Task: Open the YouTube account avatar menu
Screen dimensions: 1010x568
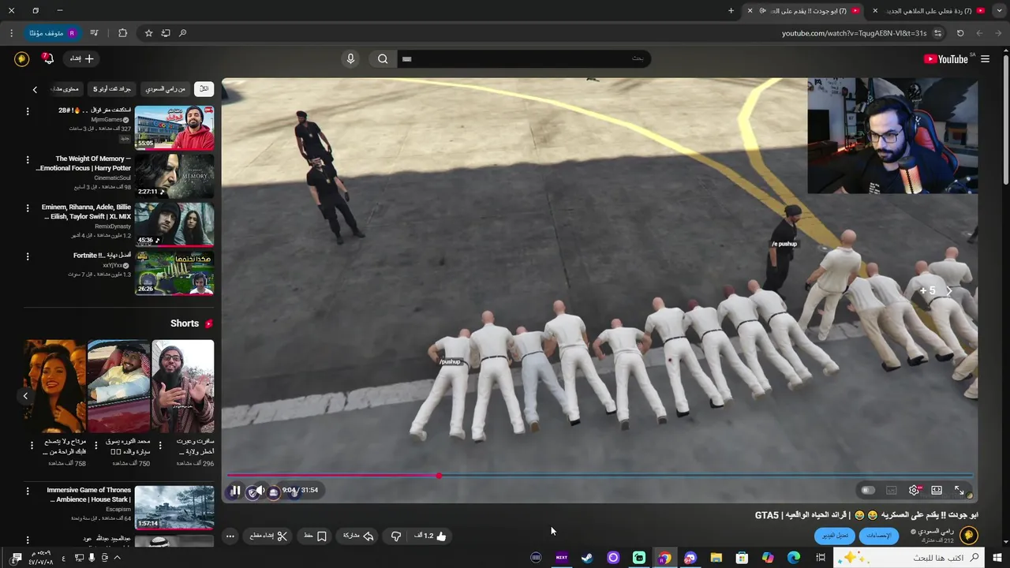Action: click(x=22, y=59)
